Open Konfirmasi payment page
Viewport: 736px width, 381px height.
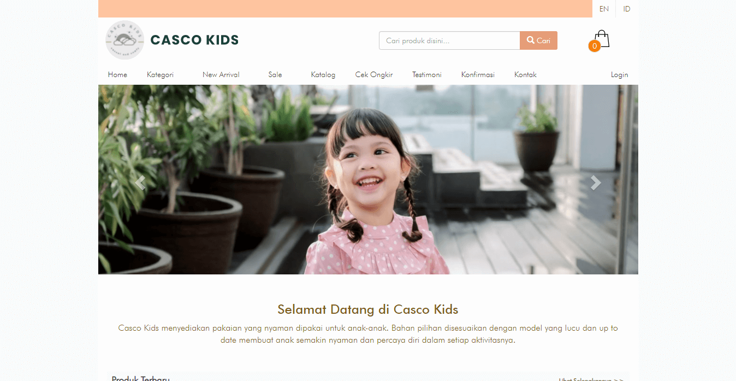click(478, 75)
